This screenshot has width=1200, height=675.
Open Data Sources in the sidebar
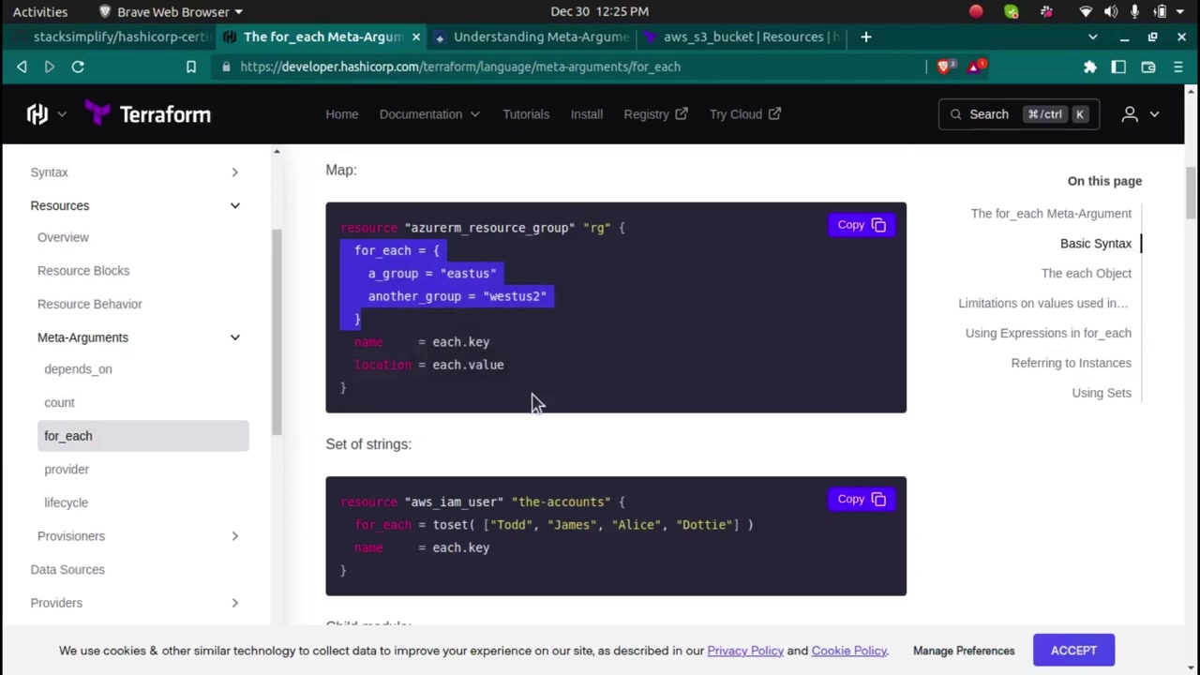(67, 569)
